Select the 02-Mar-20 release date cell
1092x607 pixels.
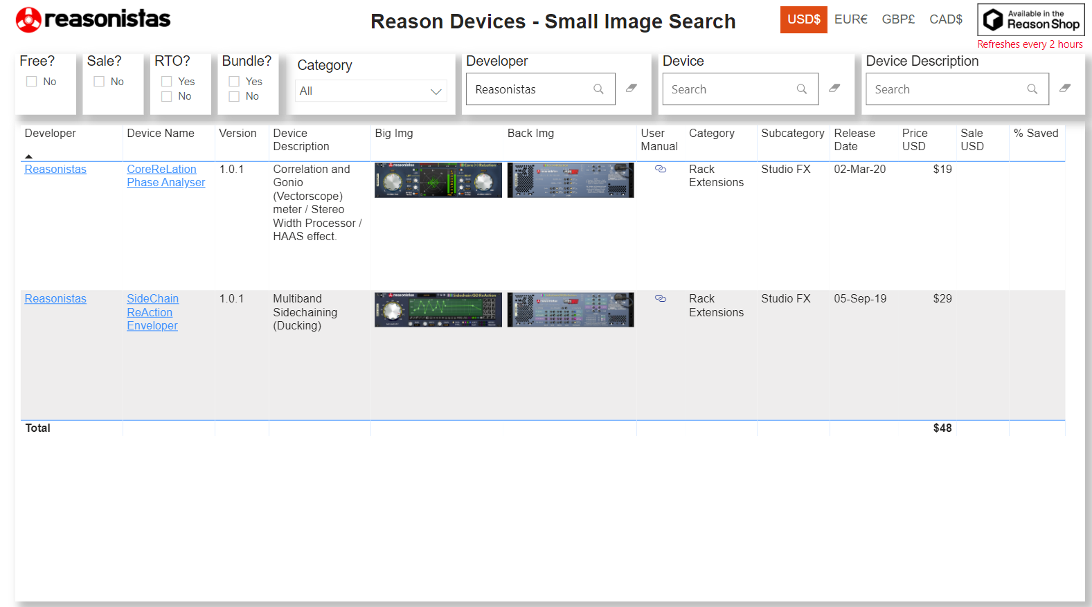[859, 169]
